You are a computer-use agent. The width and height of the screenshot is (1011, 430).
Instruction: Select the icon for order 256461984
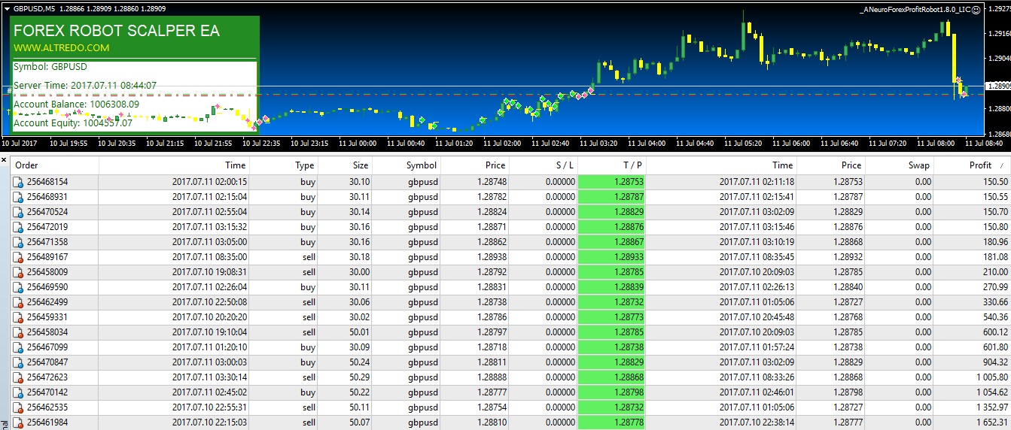(x=18, y=422)
